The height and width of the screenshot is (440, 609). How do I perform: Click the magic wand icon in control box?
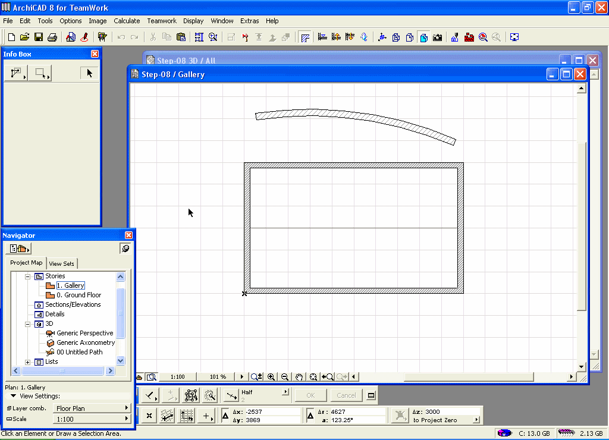pyautogui.click(x=209, y=395)
